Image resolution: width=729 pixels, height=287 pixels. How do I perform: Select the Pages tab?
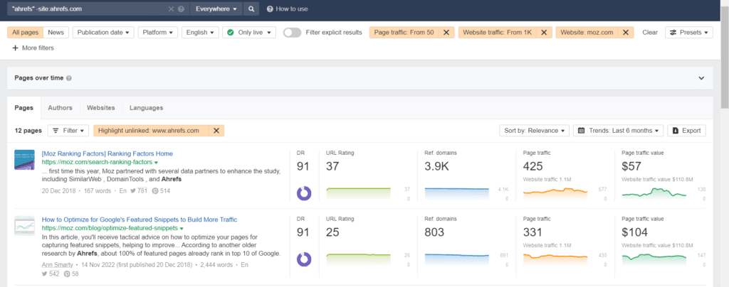point(23,107)
